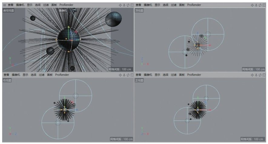Open 面板 menu in perspective viewport
The width and height of the screenshot is (268, 144).
(54, 5)
